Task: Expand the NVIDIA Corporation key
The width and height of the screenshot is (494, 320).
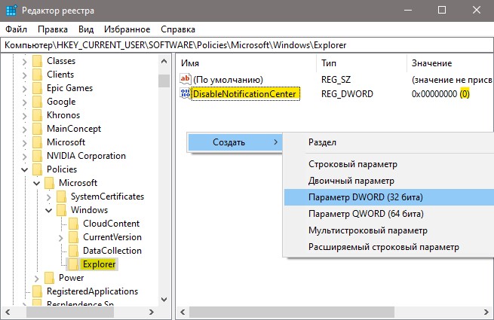Action: tap(25, 157)
